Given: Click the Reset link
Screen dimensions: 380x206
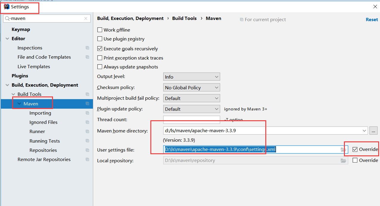Looking at the screenshot, I should pos(372,20).
